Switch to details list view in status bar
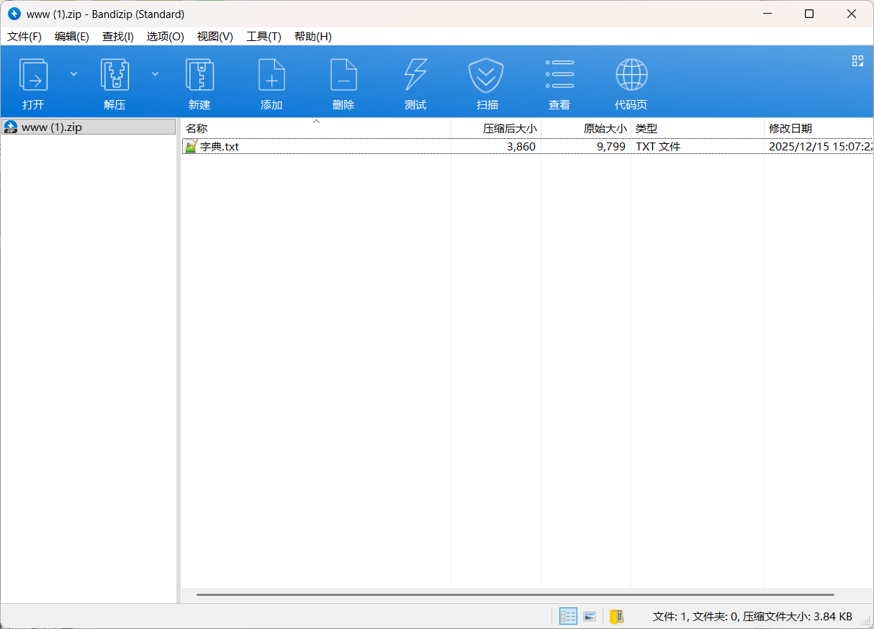The height and width of the screenshot is (629, 874). point(568,616)
